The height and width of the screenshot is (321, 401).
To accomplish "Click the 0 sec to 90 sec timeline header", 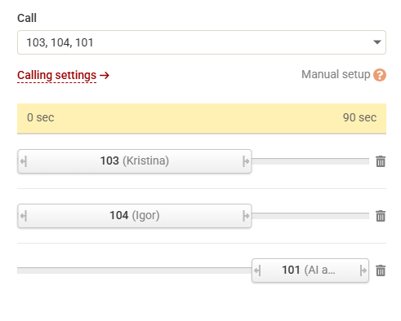I will [x=202, y=118].
